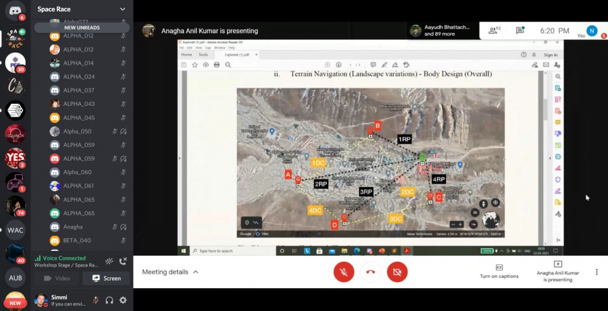Select the WAC server icon
This screenshot has width=608, height=311.
15,230
